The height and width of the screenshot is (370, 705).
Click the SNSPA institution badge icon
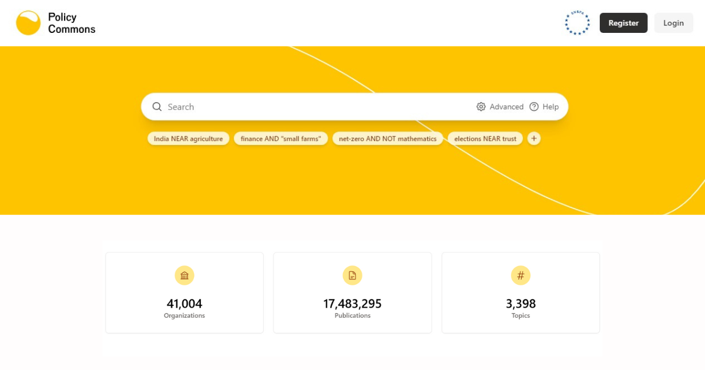[x=576, y=23]
